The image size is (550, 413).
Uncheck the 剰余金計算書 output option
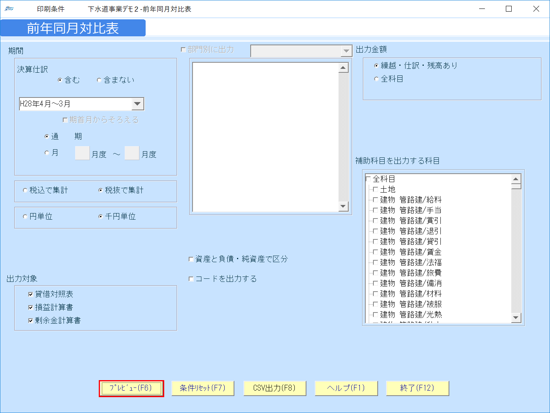(31, 320)
